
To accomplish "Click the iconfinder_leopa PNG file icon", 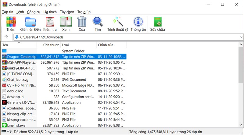I will pos(4,108).
